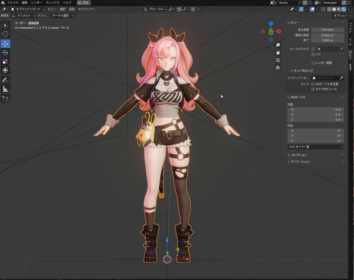Open the グローバル orientation dropdown

[155, 9]
